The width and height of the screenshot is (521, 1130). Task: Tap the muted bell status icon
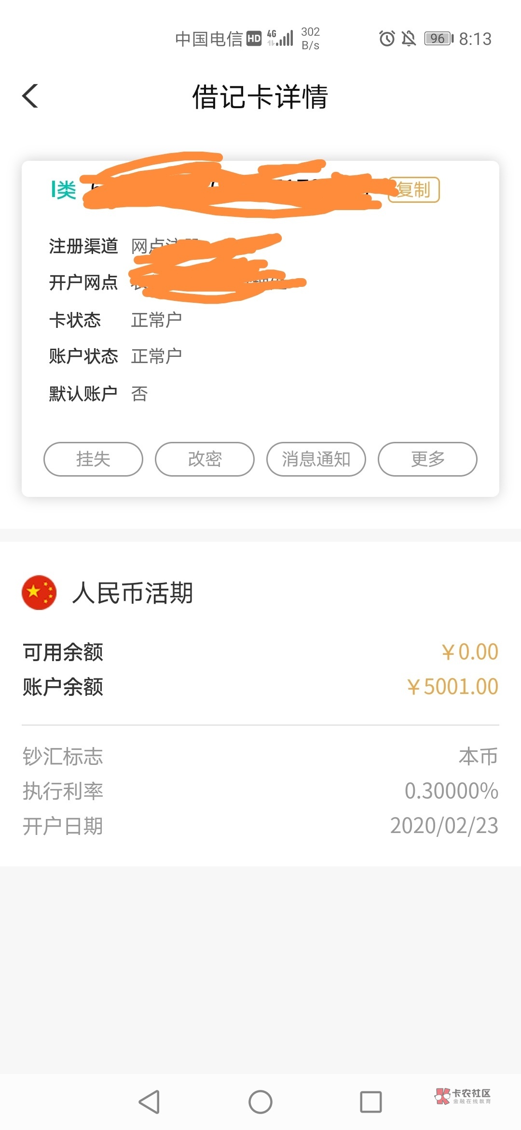(x=409, y=39)
